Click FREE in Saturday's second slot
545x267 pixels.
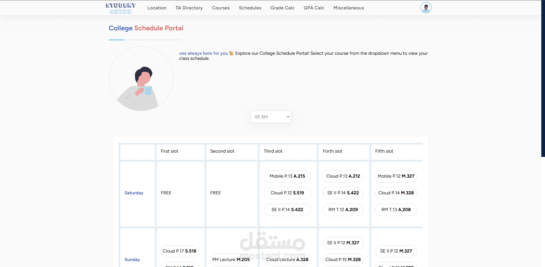point(216,193)
